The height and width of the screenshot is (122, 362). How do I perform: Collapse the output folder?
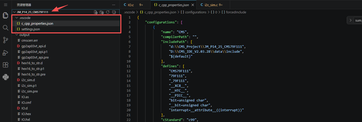click(x=17, y=35)
